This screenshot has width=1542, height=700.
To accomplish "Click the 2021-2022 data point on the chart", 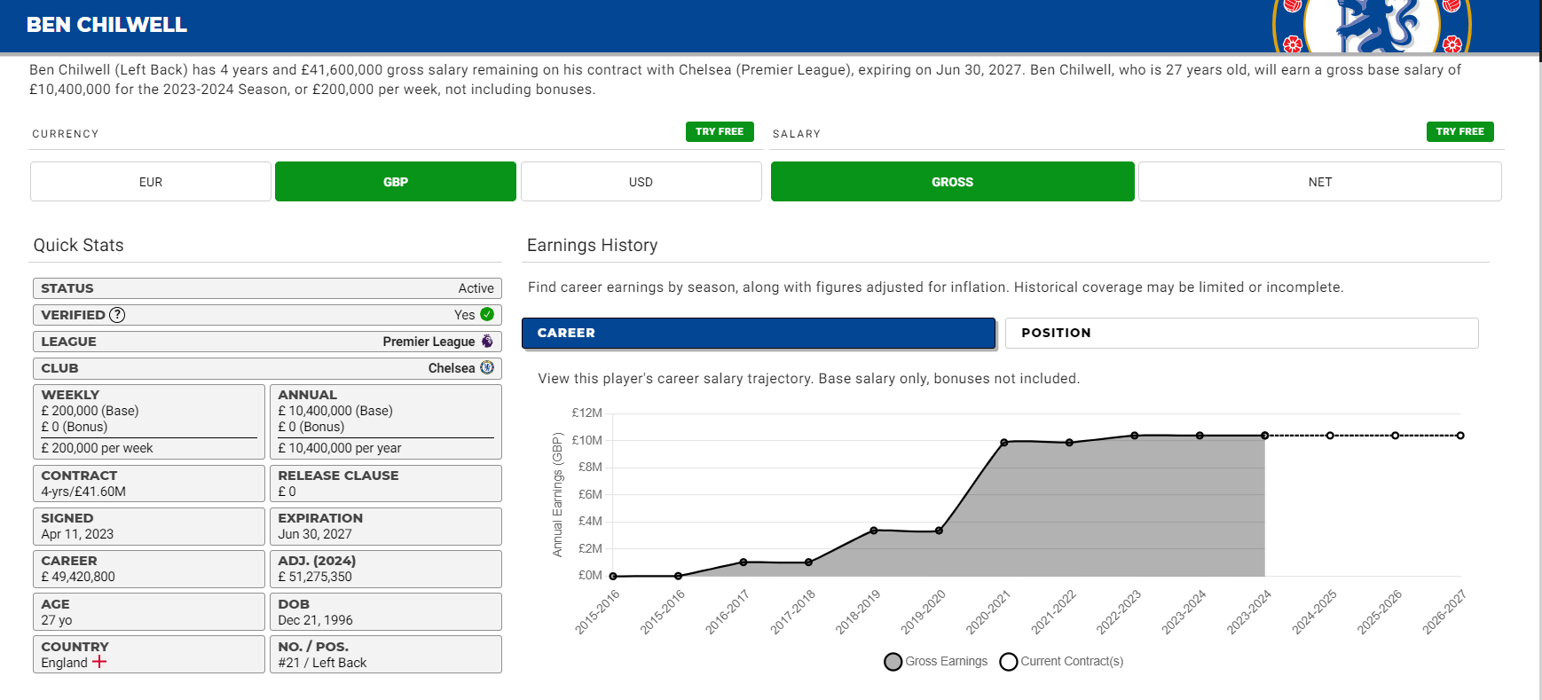I will (1069, 443).
